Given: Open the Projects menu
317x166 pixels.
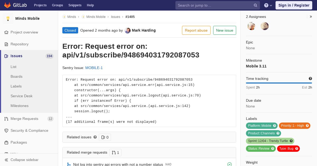Looking at the screenshot, I should tap(40, 5).
